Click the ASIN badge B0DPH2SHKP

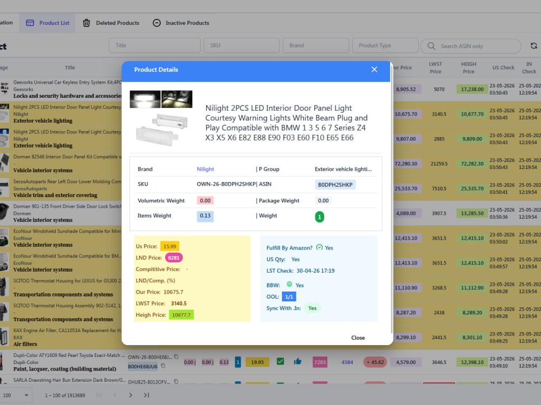(335, 185)
